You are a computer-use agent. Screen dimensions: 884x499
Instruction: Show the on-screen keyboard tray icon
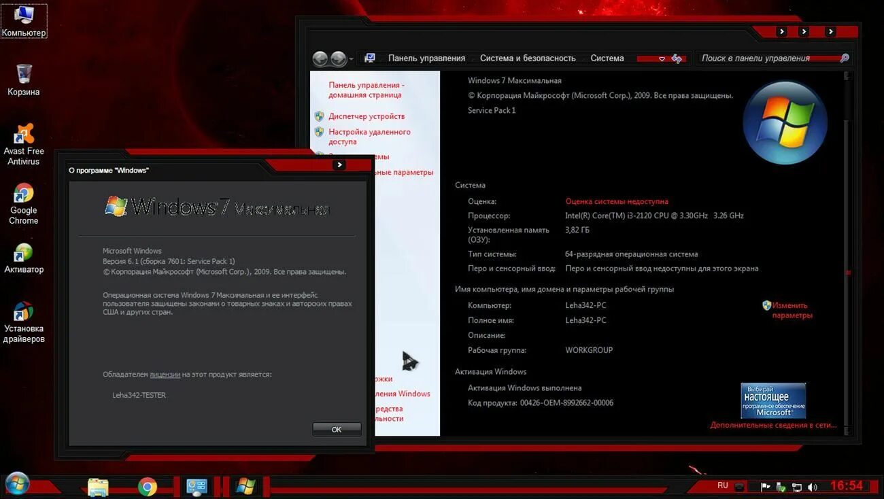740,487
